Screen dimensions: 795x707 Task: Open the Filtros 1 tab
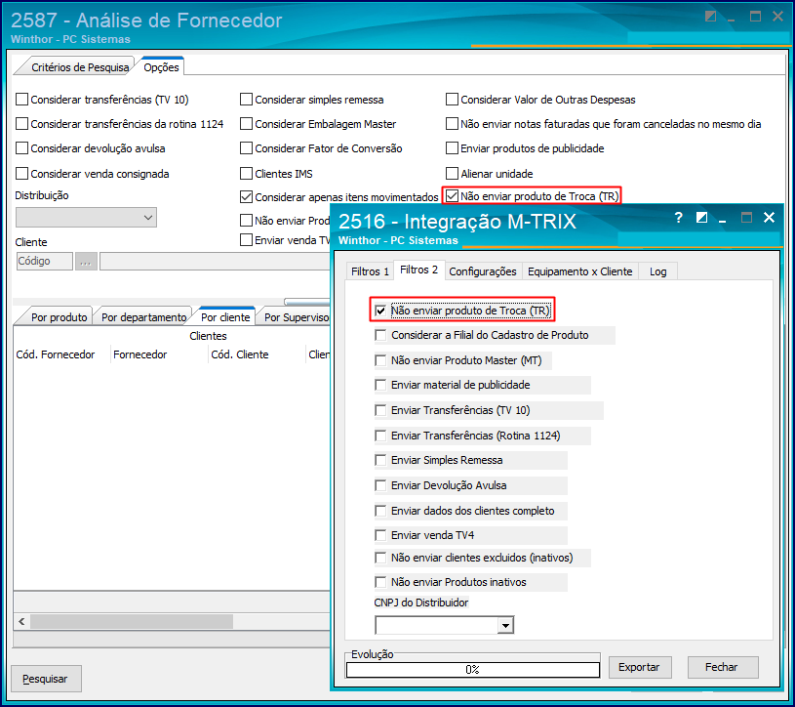(370, 271)
